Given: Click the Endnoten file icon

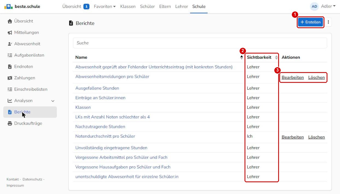Looking at the screenshot, I should pos(10,67).
